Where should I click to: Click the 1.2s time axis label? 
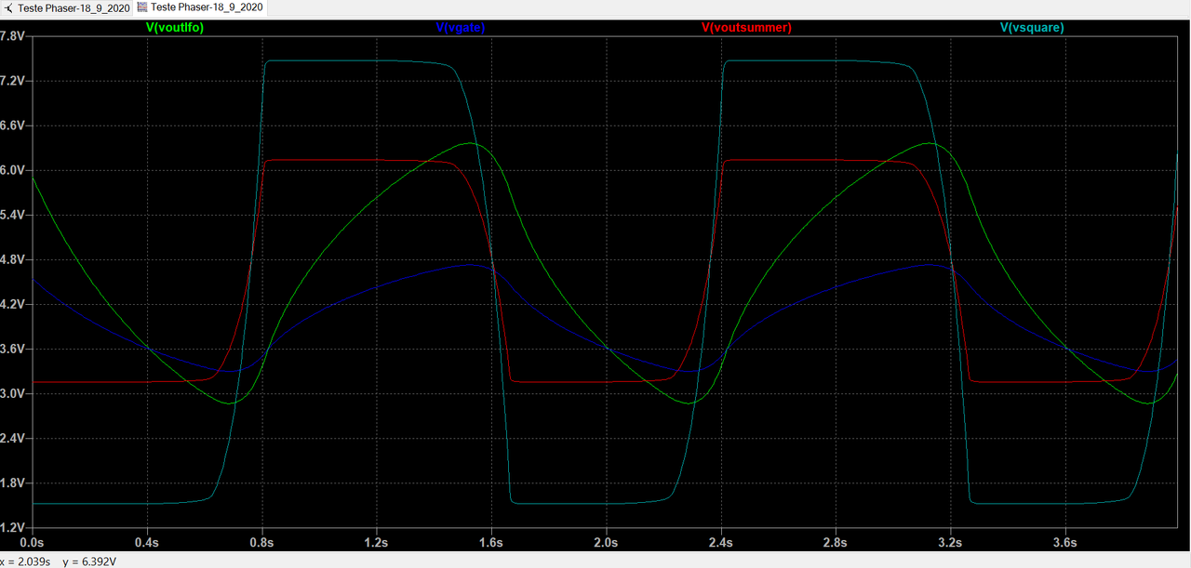click(x=376, y=542)
